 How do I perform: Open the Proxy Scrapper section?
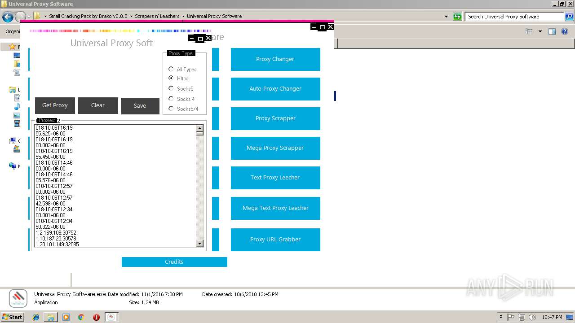click(275, 118)
